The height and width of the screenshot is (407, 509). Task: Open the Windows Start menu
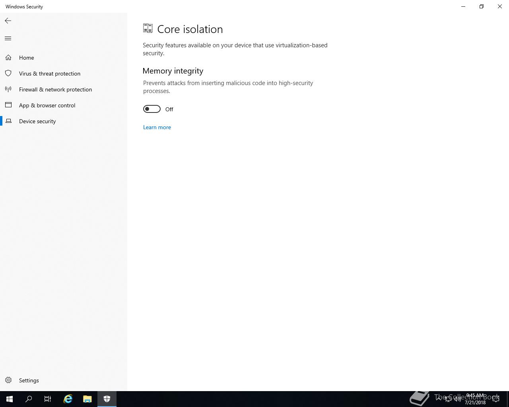[10, 399]
